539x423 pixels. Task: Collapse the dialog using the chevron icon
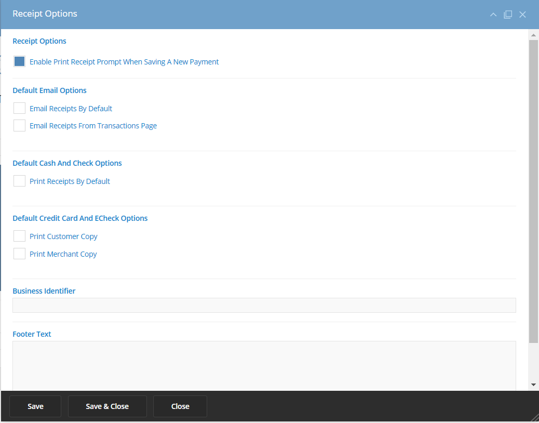tap(493, 15)
